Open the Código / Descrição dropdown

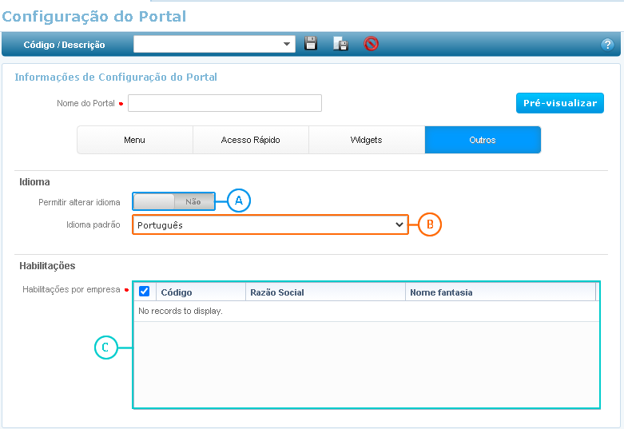(x=214, y=44)
